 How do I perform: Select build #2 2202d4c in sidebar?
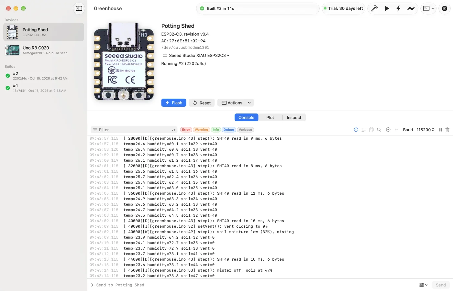click(44, 76)
